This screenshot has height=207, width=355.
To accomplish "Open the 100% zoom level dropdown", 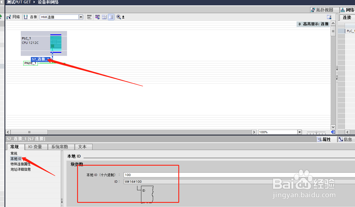I will [299, 132].
